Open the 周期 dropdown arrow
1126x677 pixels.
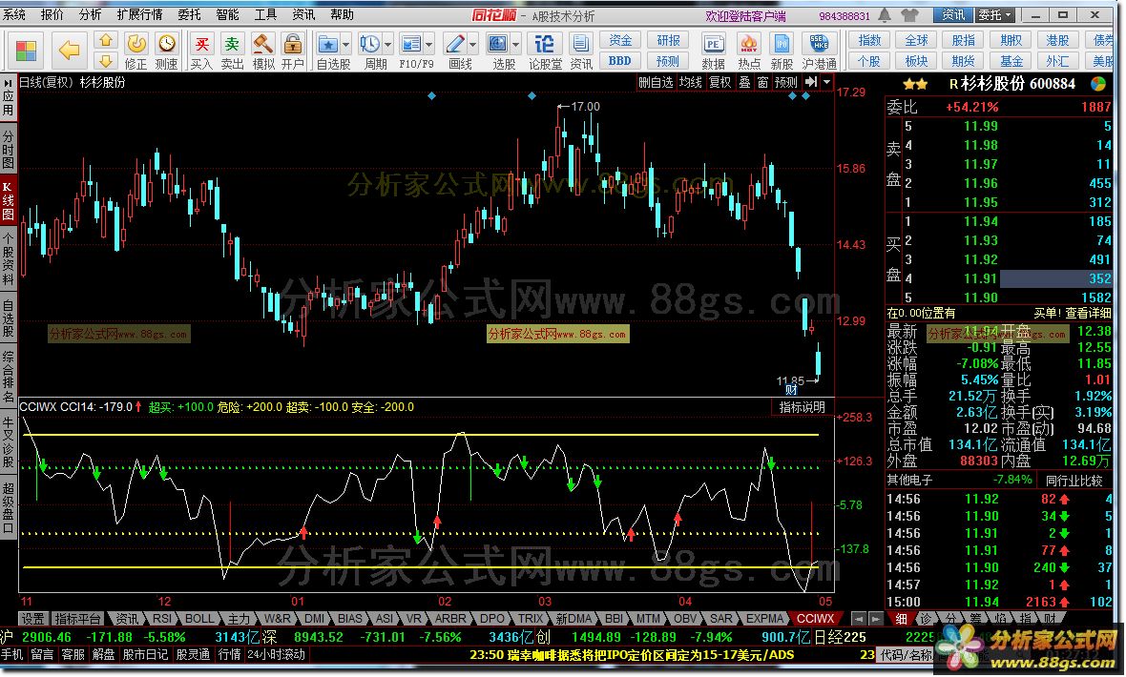pos(387,45)
